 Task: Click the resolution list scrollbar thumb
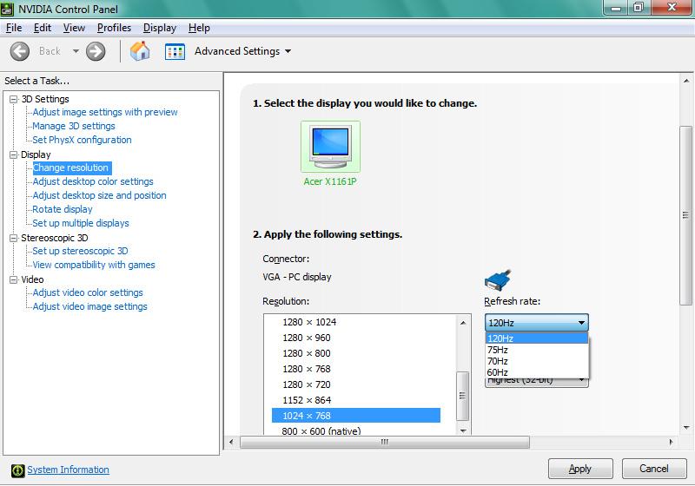462,396
